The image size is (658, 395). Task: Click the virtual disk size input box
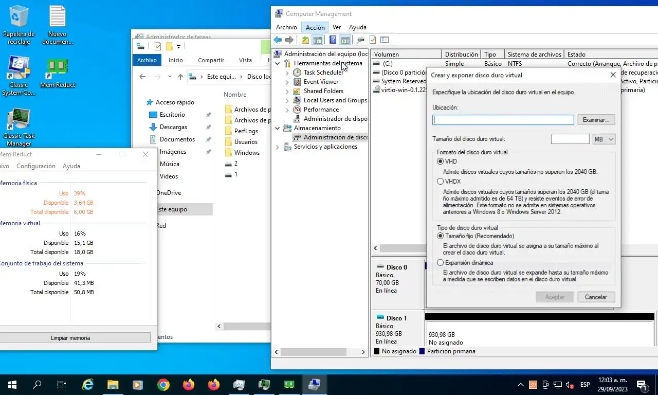570,139
